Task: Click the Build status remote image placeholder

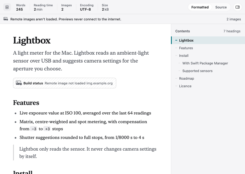Action: click(x=65, y=83)
